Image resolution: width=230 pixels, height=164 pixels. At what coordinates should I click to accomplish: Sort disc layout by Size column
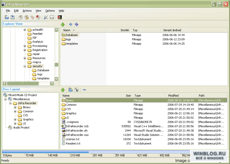pos(119,96)
